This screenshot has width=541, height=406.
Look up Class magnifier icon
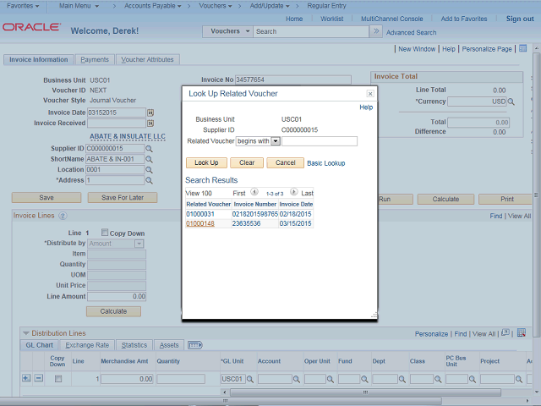[438, 379]
